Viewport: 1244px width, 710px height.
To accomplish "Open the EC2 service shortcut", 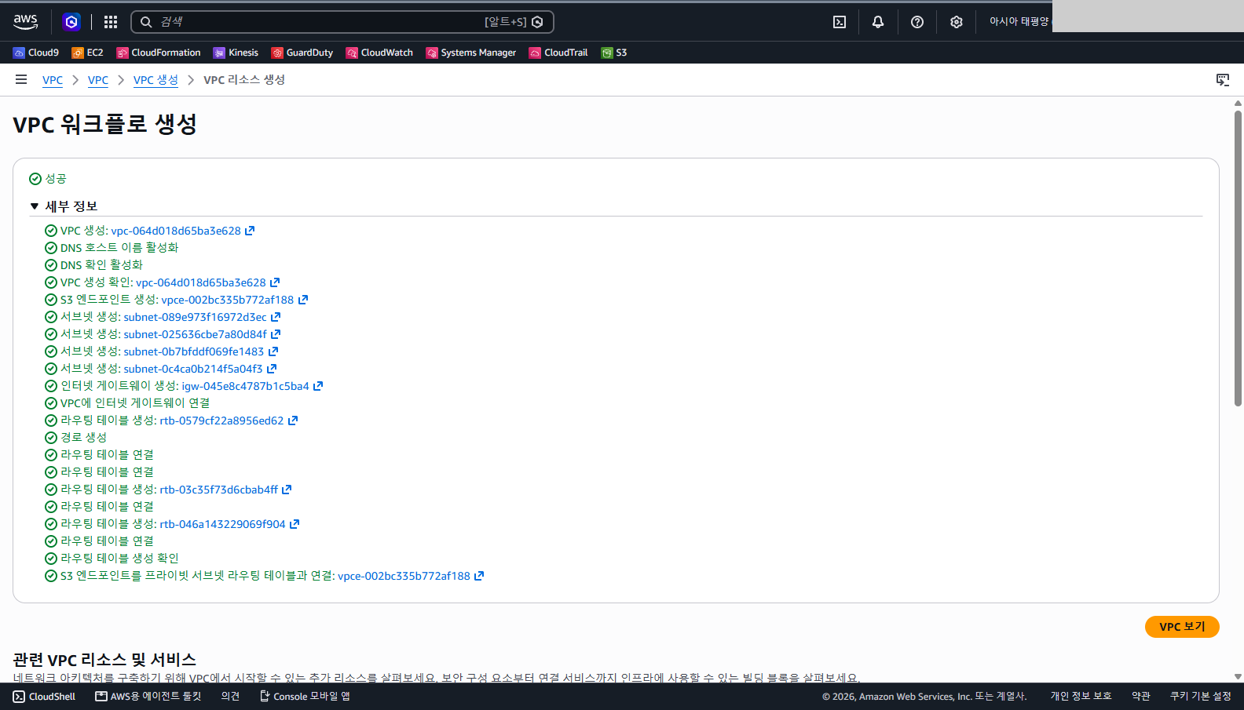I will coord(87,53).
